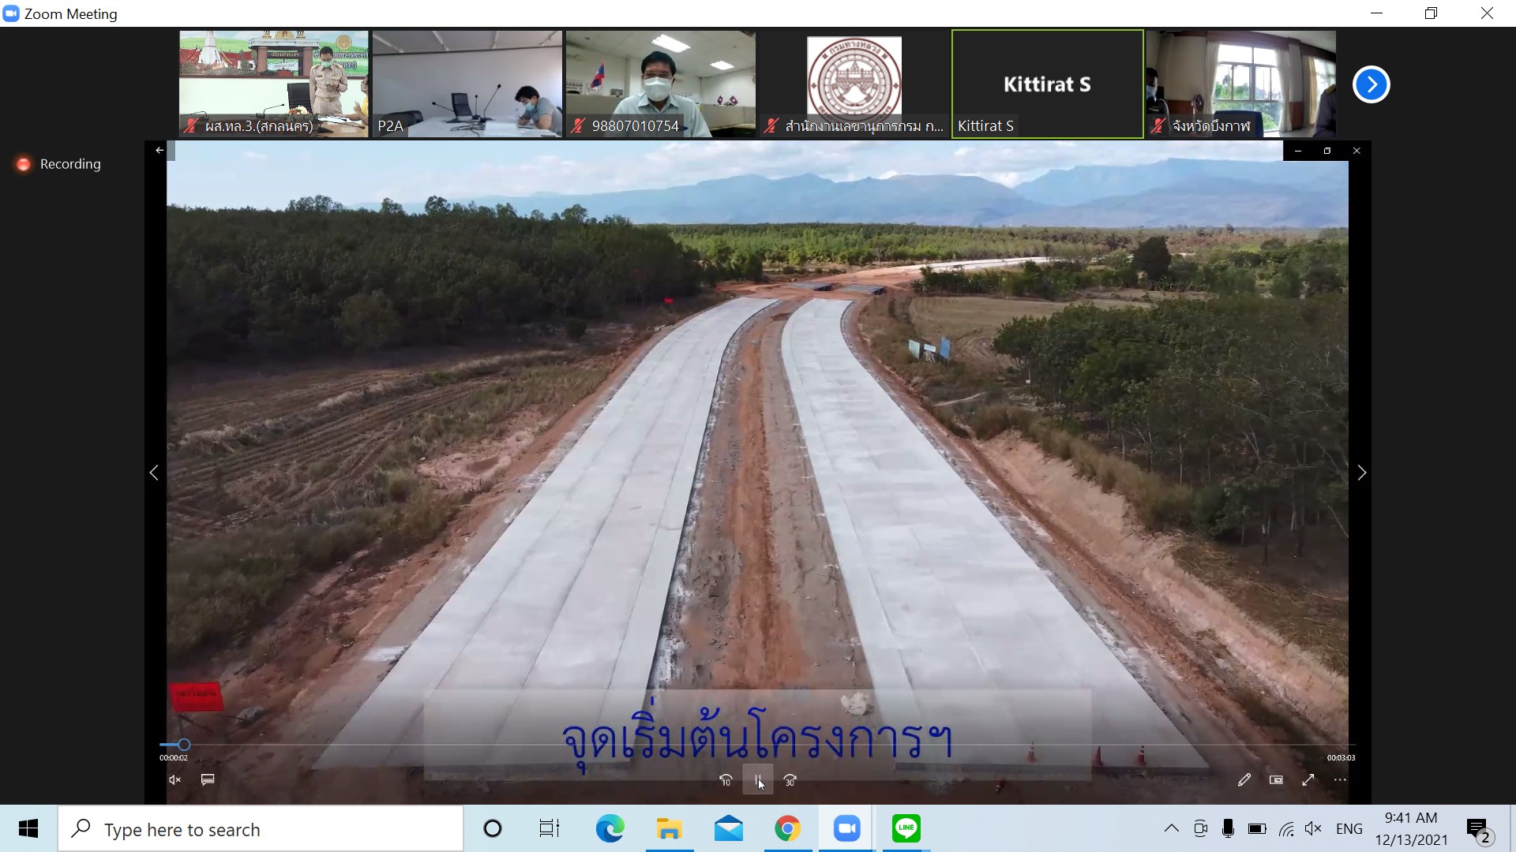Skip back 10 seconds
1516x852 pixels.
tap(726, 780)
